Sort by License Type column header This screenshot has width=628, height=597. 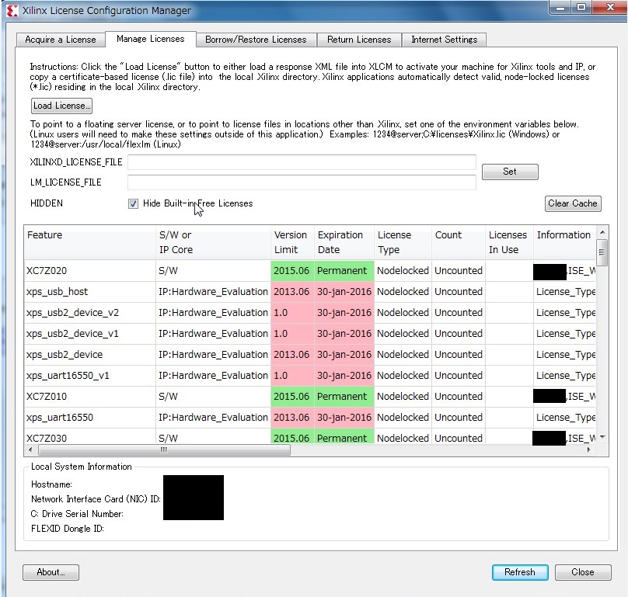click(403, 242)
